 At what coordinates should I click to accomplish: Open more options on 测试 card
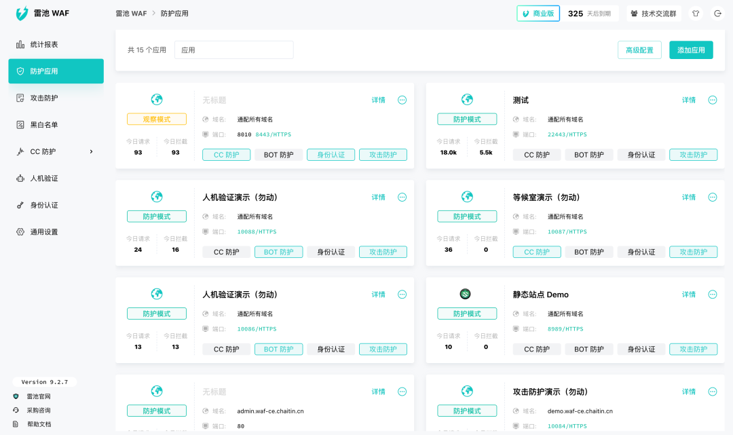tap(713, 100)
